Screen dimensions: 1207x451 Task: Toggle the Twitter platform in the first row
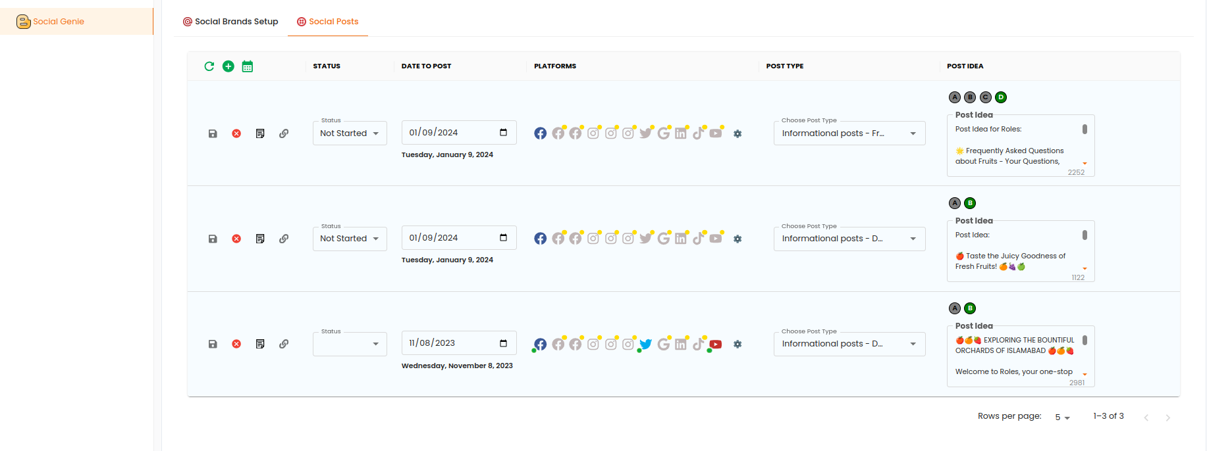tap(645, 133)
